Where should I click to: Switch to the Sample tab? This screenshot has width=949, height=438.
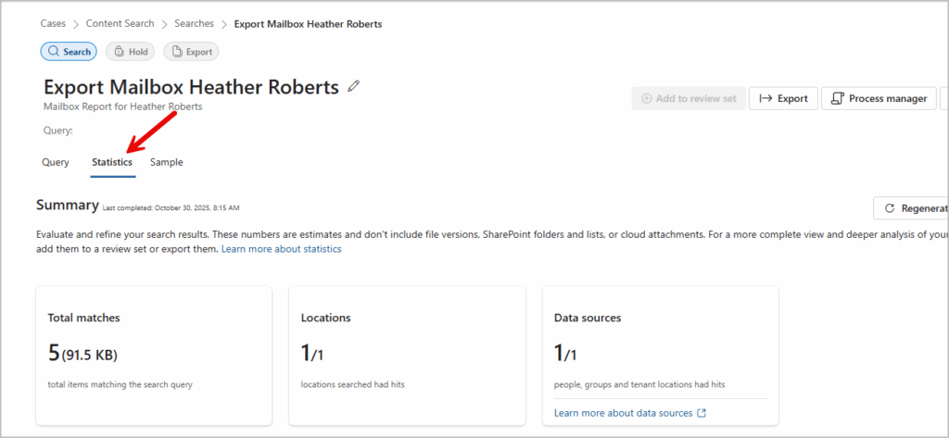pyautogui.click(x=167, y=162)
